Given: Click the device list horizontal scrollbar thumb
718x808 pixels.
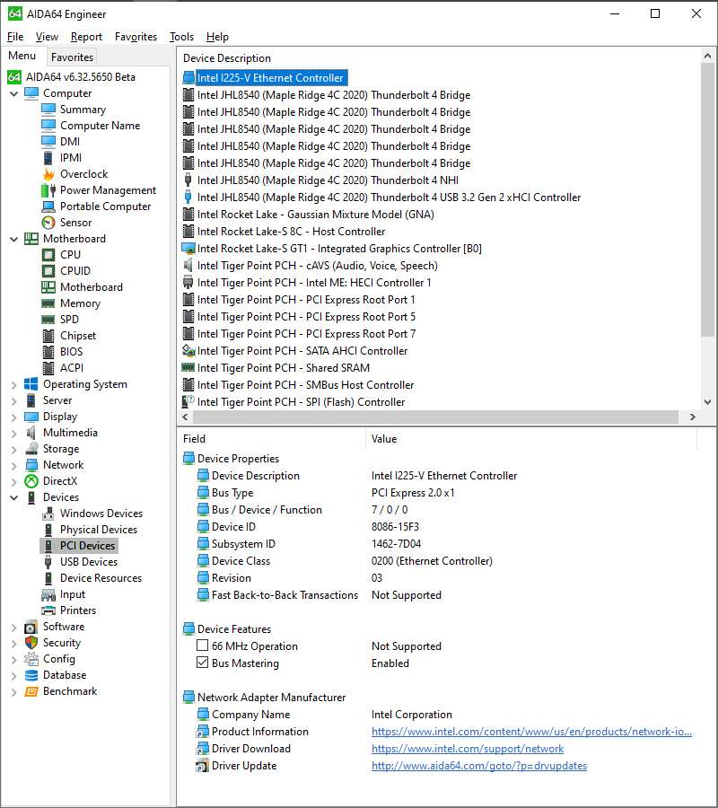Looking at the screenshot, I should click(436, 417).
